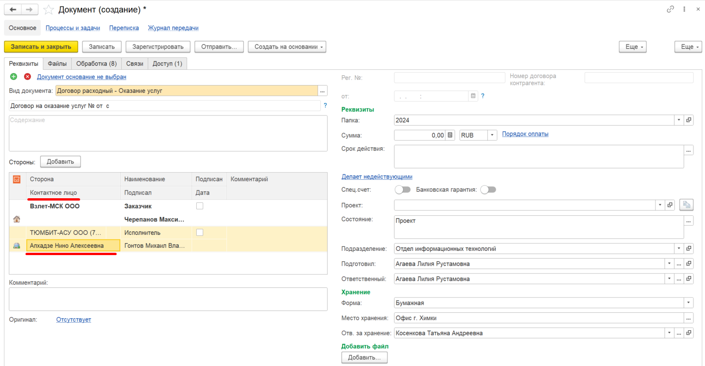
Task: Go forward using the right arrow
Action: pos(29,9)
